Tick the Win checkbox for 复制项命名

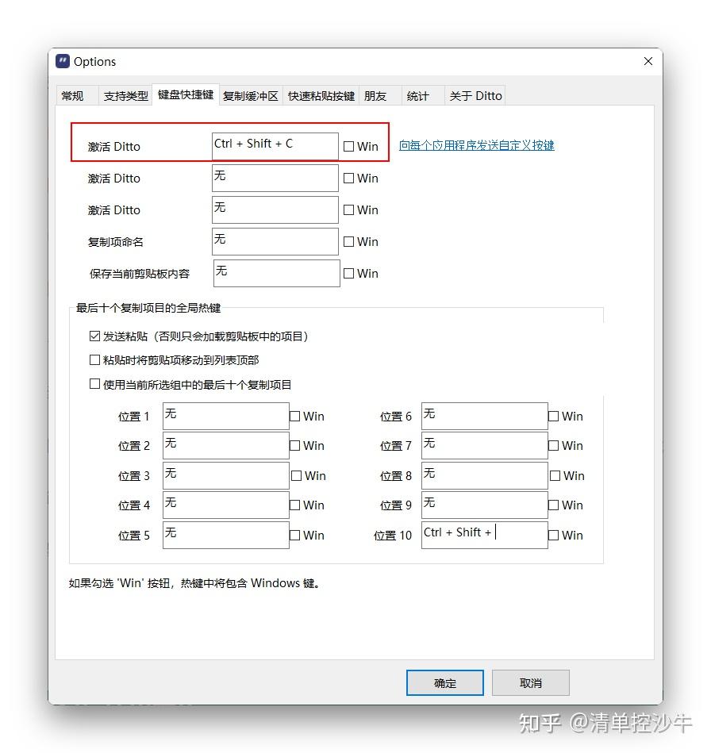(349, 241)
